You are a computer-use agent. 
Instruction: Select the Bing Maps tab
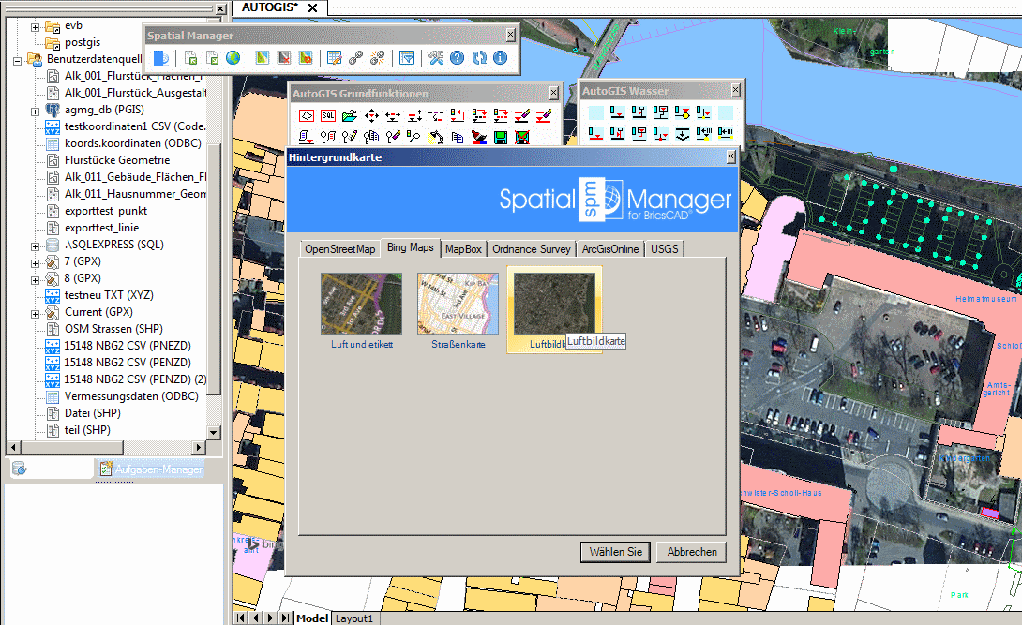[x=411, y=247]
